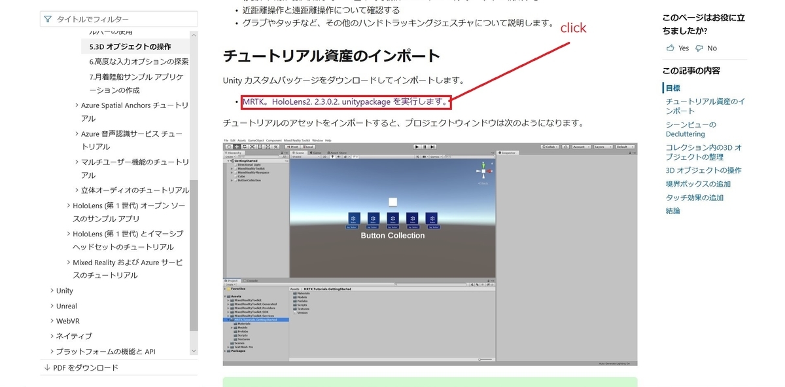Viewport: 785px width, 387px height.
Task: Switch to the Console tab
Action: [251, 281]
